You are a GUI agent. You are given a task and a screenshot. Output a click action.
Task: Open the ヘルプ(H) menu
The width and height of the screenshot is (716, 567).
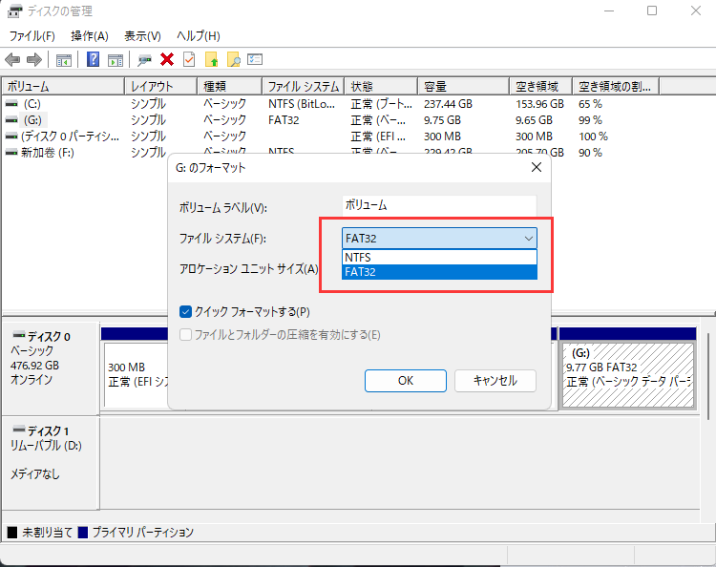coord(199,36)
